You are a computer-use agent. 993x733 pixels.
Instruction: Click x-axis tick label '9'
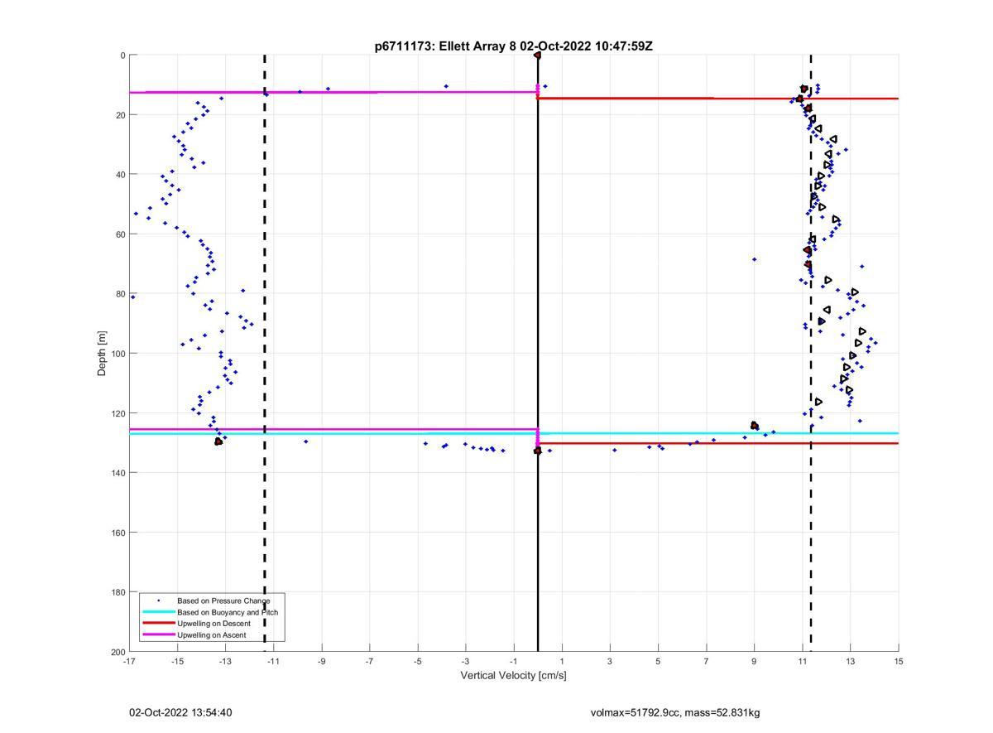coord(754,661)
